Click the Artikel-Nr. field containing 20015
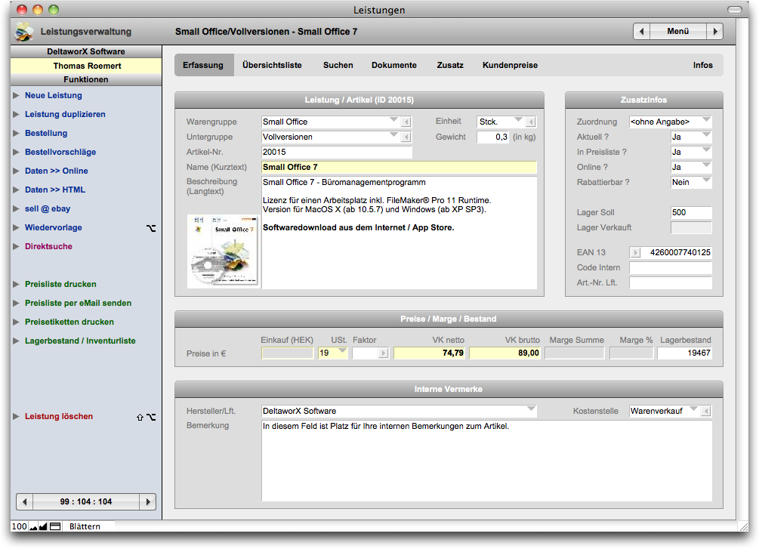The image size is (759, 549). [x=337, y=152]
